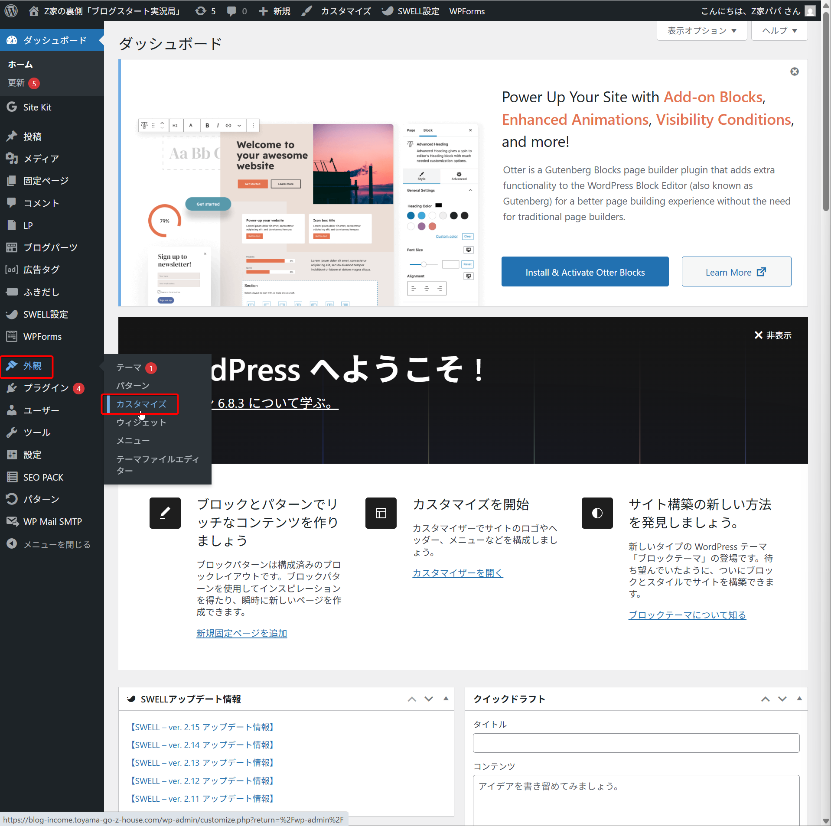Expand the 表示オプション dropdown
Image resolution: width=831 pixels, height=826 pixels.
pos(701,31)
